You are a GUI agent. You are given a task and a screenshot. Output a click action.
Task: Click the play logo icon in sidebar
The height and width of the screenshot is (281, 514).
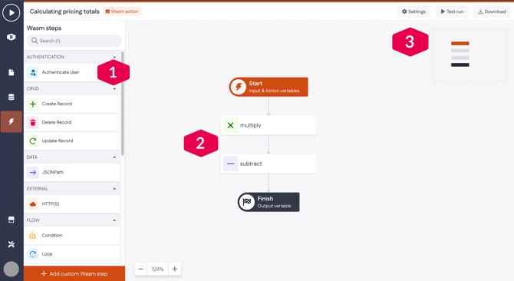[12, 12]
